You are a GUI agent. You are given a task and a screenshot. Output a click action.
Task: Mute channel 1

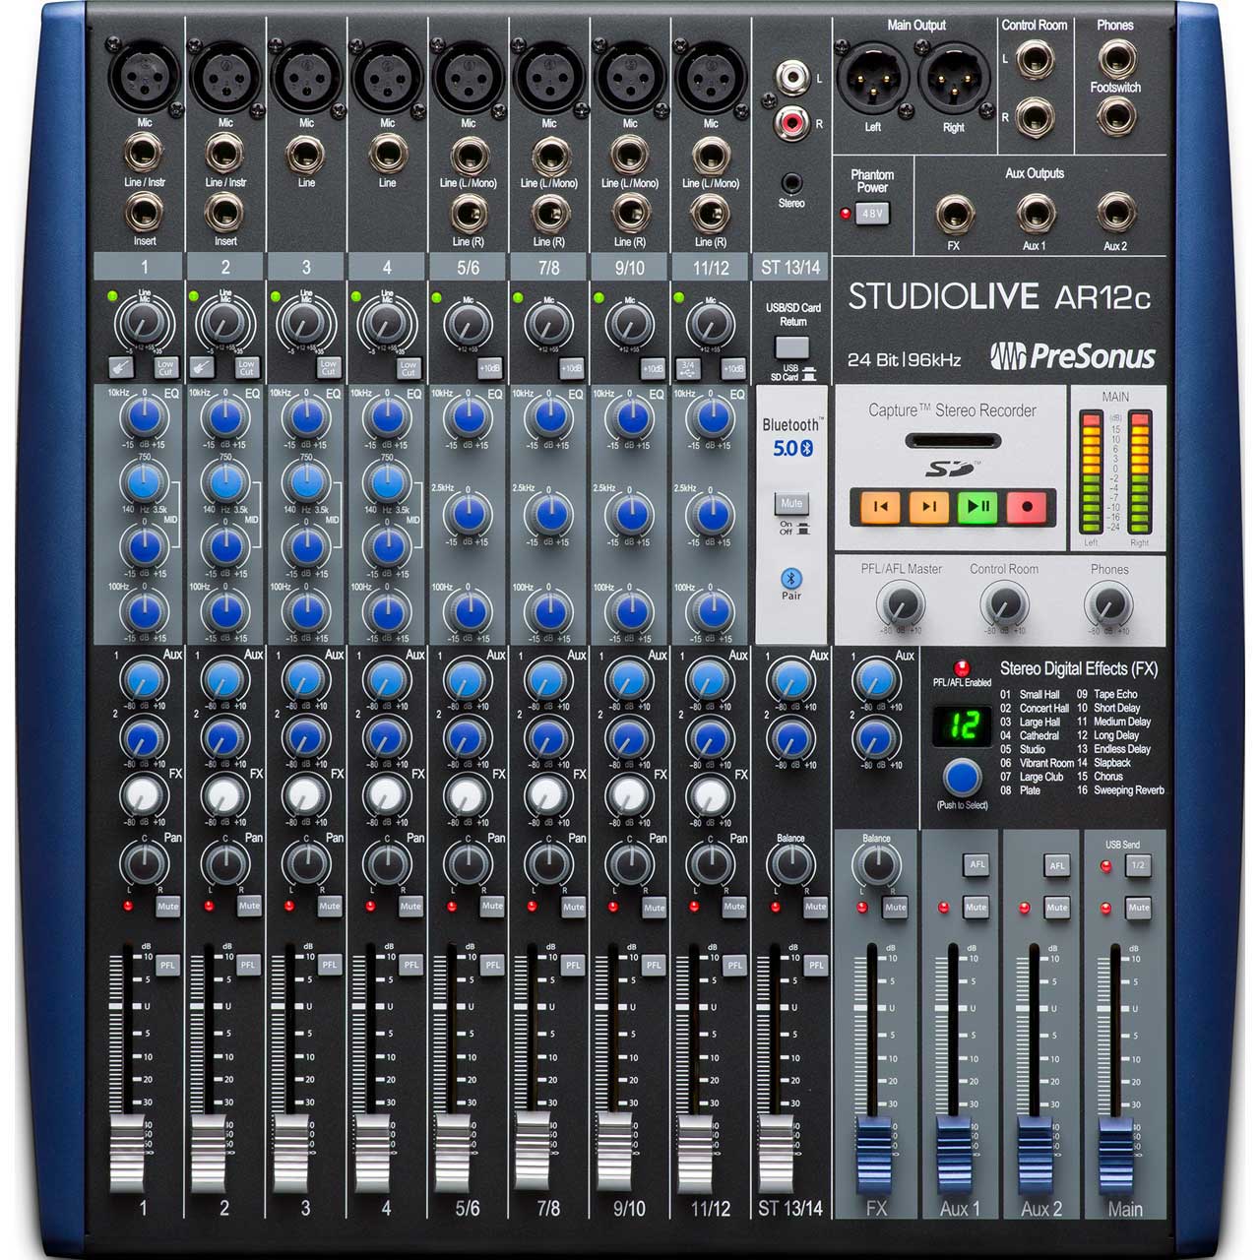[x=168, y=907]
